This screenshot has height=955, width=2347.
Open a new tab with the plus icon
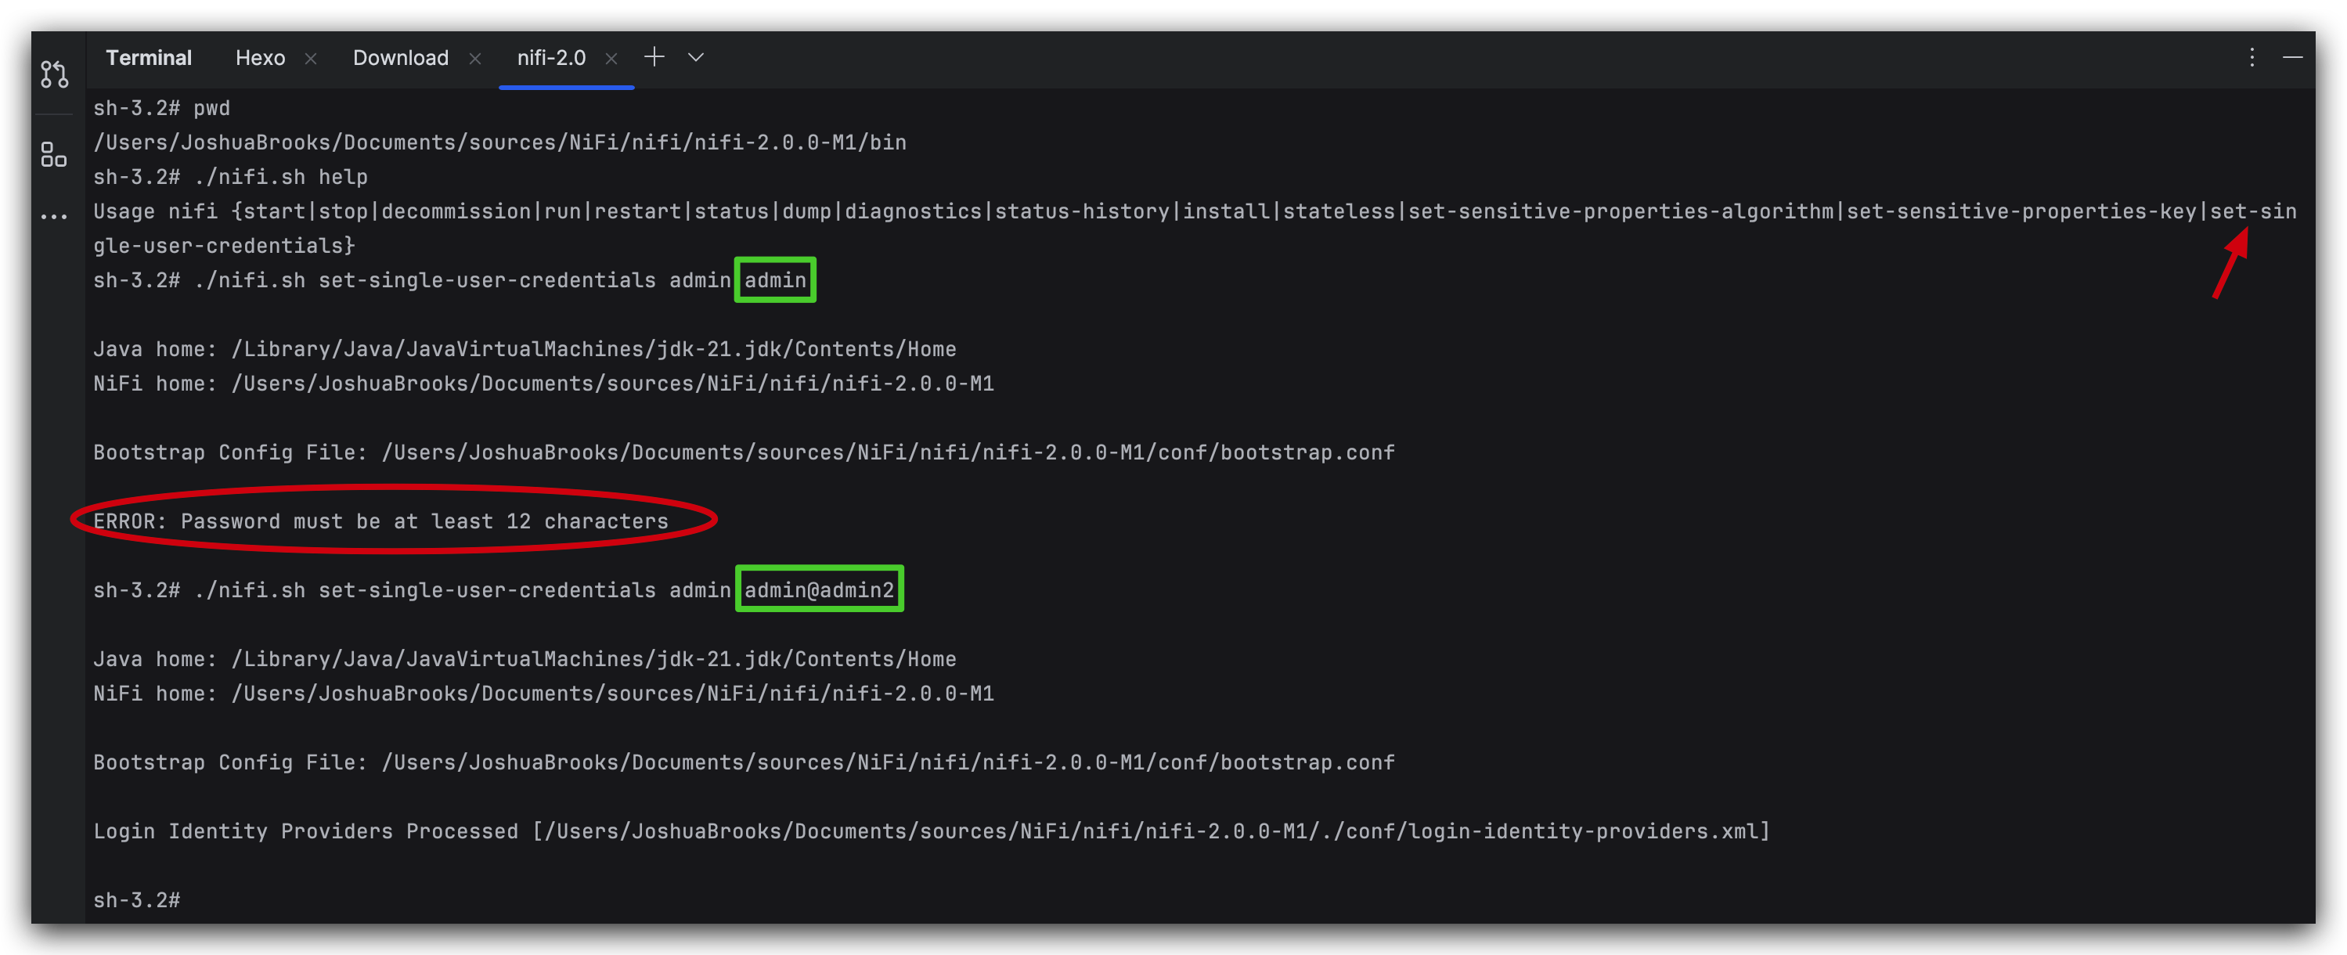point(654,56)
